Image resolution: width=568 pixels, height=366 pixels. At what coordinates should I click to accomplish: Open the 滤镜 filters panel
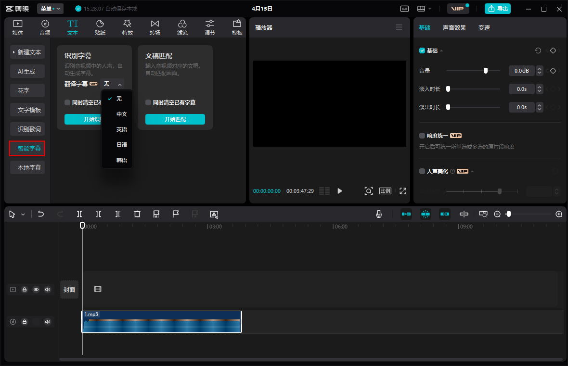pyautogui.click(x=182, y=27)
